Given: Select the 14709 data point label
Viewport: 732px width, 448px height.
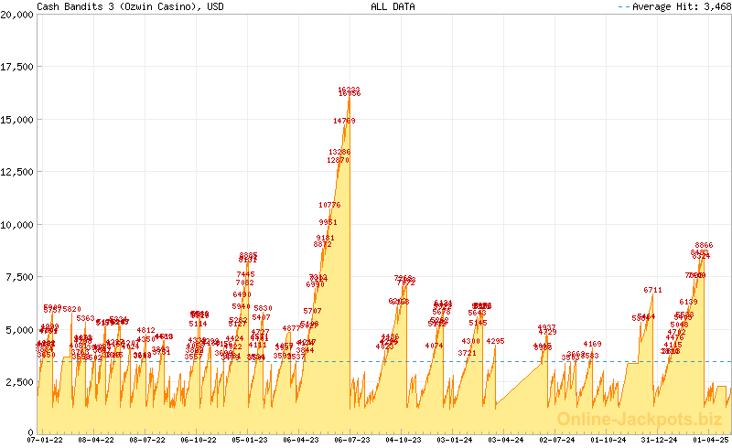Looking at the screenshot, I should click(344, 121).
